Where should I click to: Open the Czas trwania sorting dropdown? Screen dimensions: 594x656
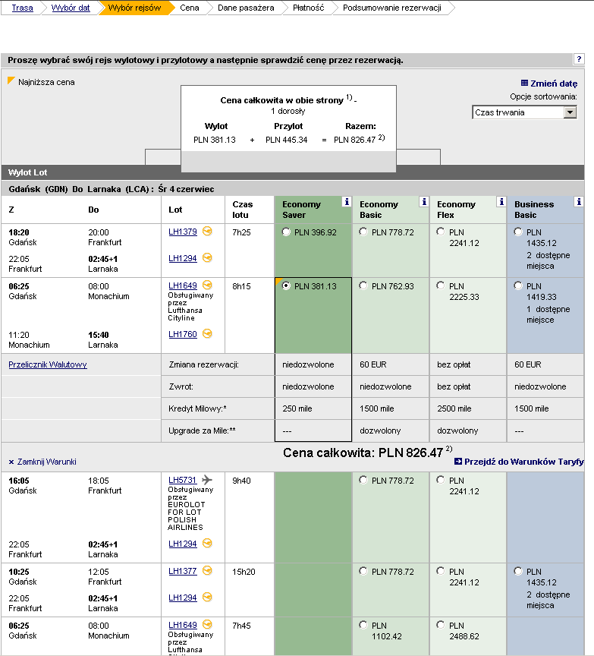point(525,112)
